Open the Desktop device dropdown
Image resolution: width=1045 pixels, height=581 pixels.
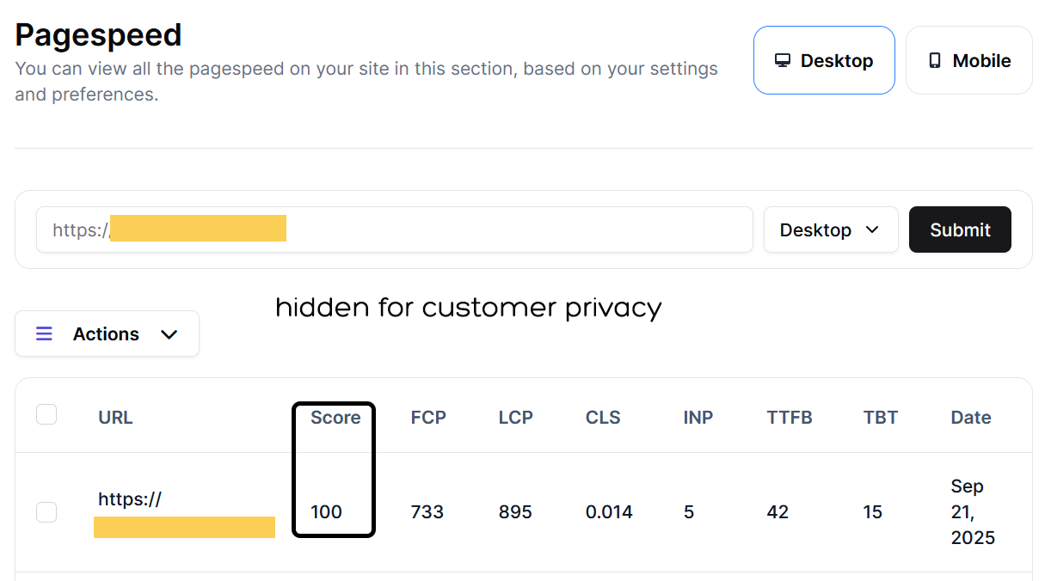pyautogui.click(x=830, y=229)
